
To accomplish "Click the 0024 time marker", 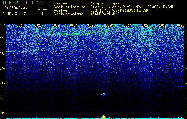I will tap(74, 26).
